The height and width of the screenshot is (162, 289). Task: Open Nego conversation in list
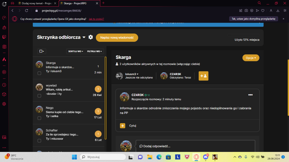[68, 113]
